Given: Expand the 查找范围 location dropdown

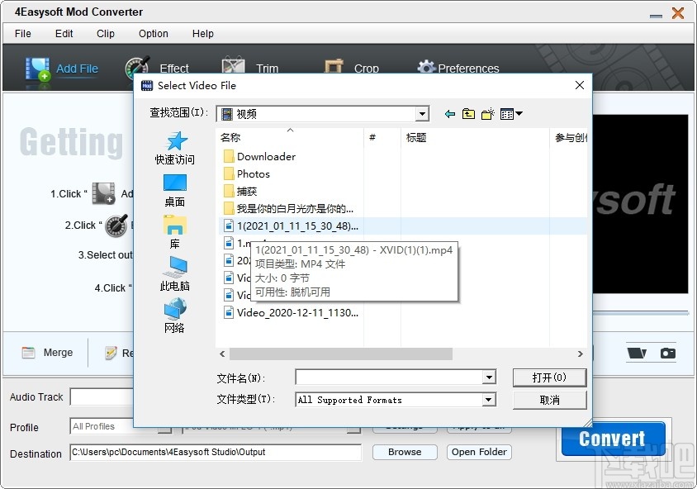Looking at the screenshot, I should [x=421, y=114].
